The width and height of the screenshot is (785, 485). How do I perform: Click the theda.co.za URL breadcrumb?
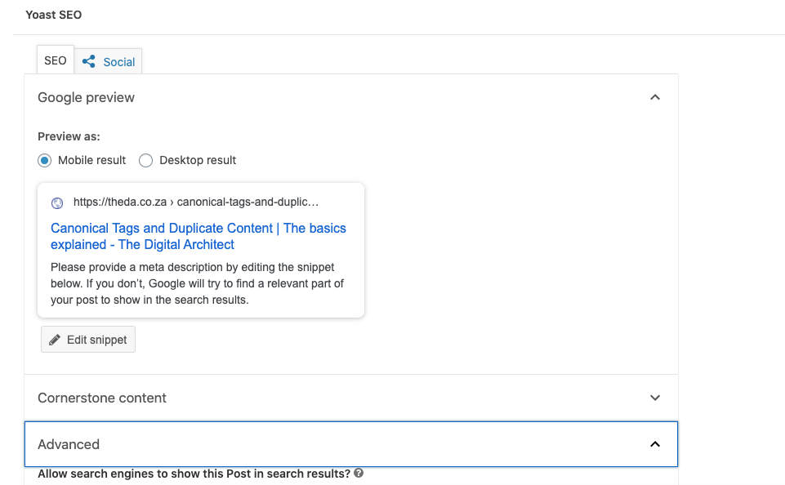pyautogui.click(x=196, y=202)
